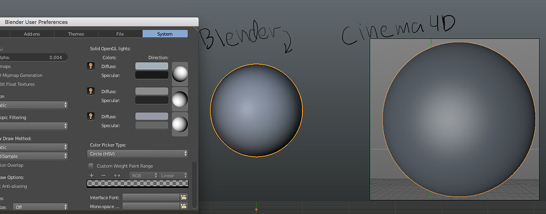The height and width of the screenshot is (214, 546).
Task: Open the Color Picker Type dropdown
Action: click(137, 153)
